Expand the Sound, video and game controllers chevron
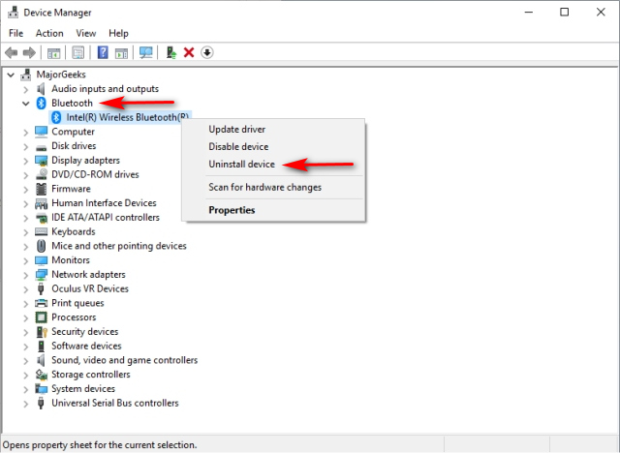Image resolution: width=620 pixels, height=453 pixels. click(26, 361)
